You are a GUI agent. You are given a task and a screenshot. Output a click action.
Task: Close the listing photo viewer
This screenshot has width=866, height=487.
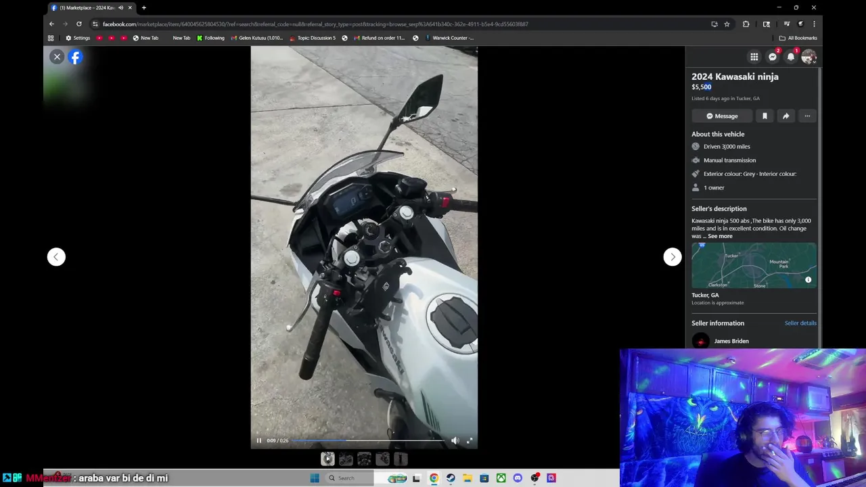click(x=57, y=57)
